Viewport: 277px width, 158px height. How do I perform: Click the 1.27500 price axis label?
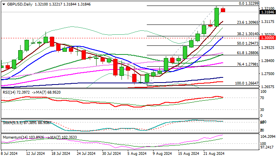click(x=268, y=74)
